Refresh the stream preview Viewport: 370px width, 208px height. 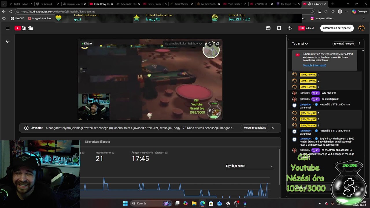tap(210, 44)
